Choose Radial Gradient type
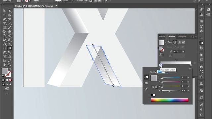 pos(179,42)
